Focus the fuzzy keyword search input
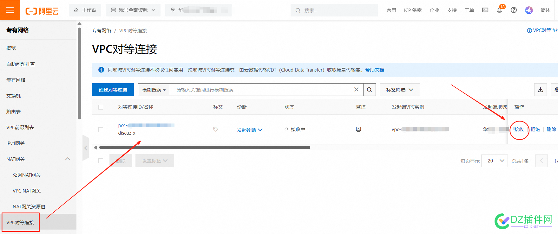The image size is (558, 234). pyautogui.click(x=263, y=90)
